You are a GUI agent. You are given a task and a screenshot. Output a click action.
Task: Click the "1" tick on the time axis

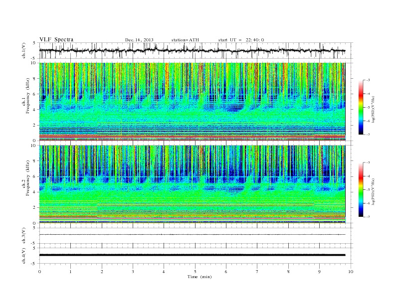tap(70, 272)
